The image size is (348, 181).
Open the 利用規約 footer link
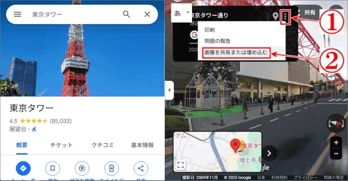tap(279, 177)
